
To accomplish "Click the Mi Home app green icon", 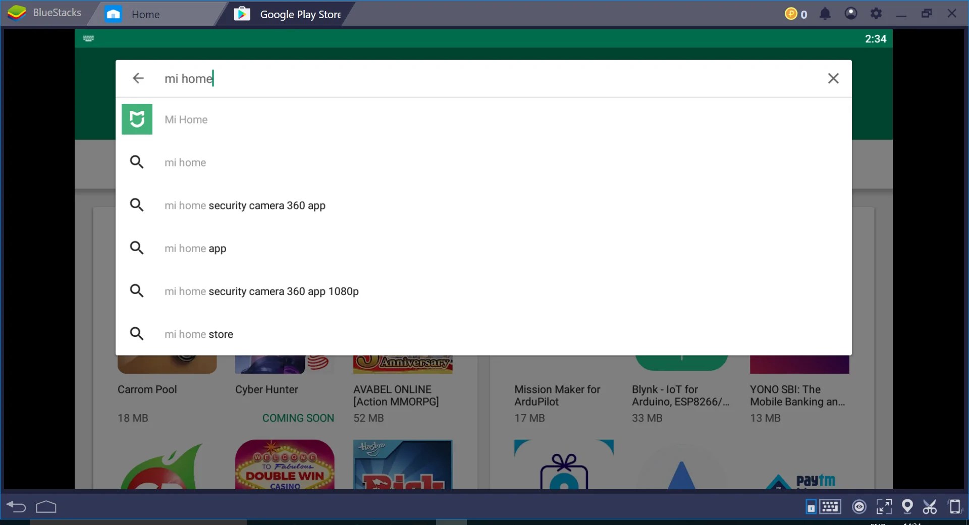I will [137, 119].
